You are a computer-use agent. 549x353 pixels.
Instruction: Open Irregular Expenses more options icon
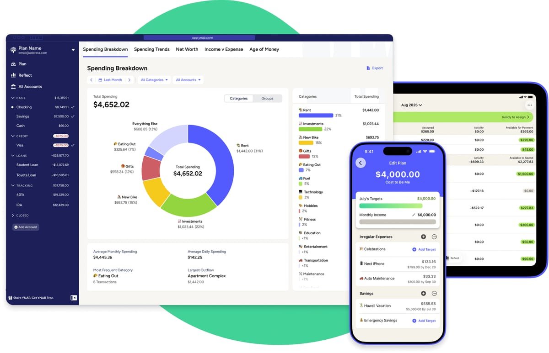coord(434,237)
